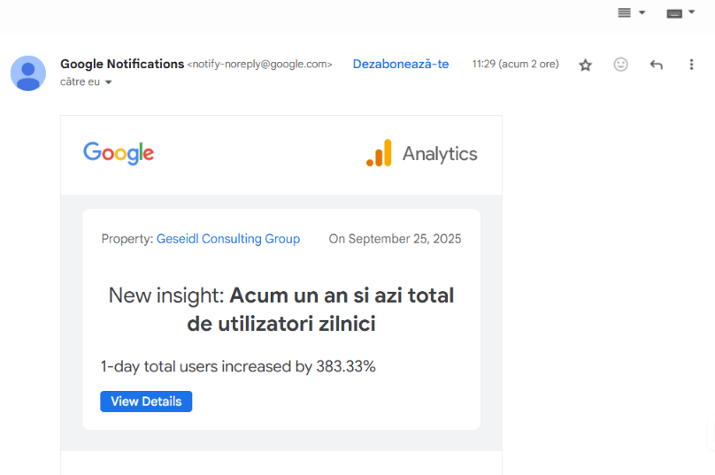Viewport: 715px width, 475px height.
Task: Star this Google Notifications email
Action: pos(585,65)
